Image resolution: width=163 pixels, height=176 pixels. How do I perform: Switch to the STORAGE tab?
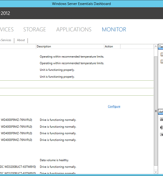pos(35,29)
